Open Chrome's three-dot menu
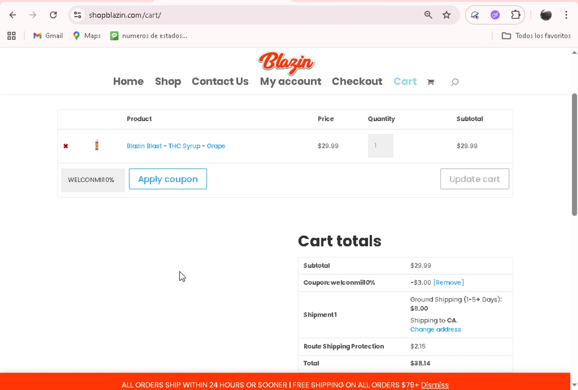The height and width of the screenshot is (390, 578). (566, 15)
